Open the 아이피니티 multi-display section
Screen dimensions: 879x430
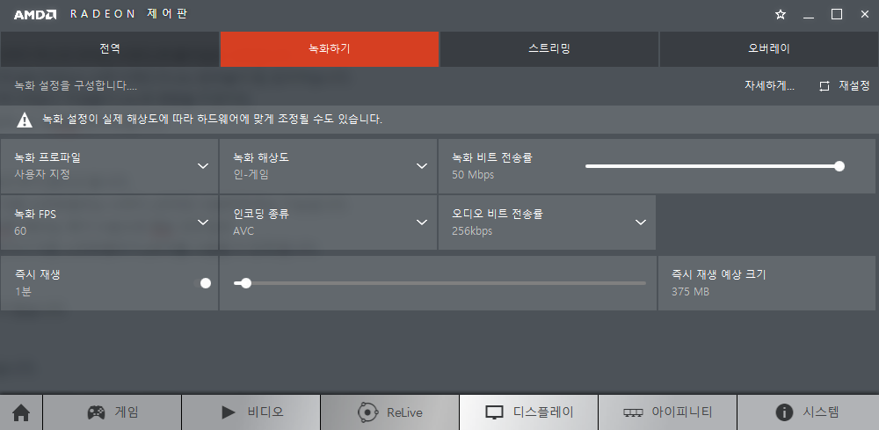pos(667,412)
